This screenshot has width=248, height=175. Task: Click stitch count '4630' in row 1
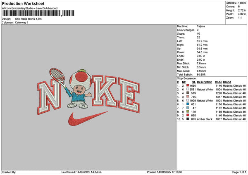(193, 86)
